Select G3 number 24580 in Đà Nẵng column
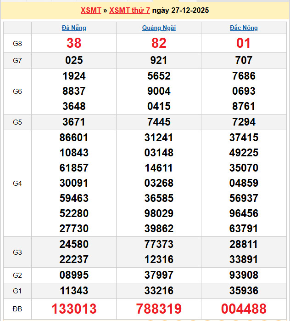Image resolution: width=290 pixels, height=321 pixels. point(74,244)
